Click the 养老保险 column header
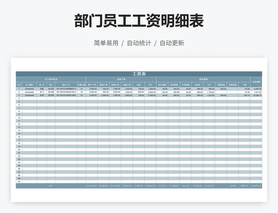This screenshot has height=213, width=278. click(174, 85)
